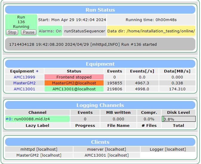Click the Clients section header
This screenshot has width=201, height=164.
(x=100, y=142)
